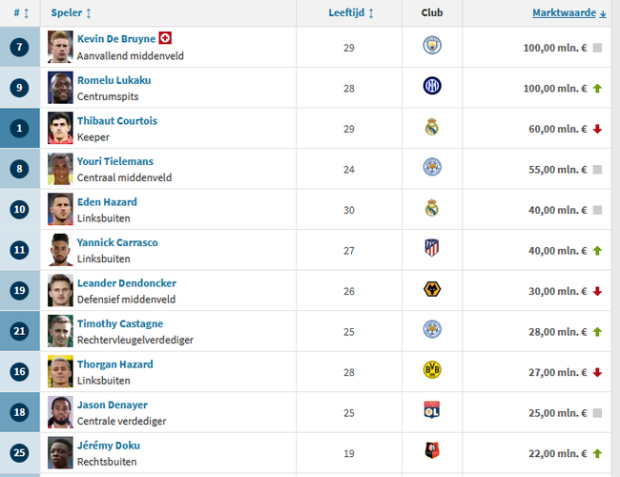
Task: Sort table by shirt number column
Action: point(21,13)
